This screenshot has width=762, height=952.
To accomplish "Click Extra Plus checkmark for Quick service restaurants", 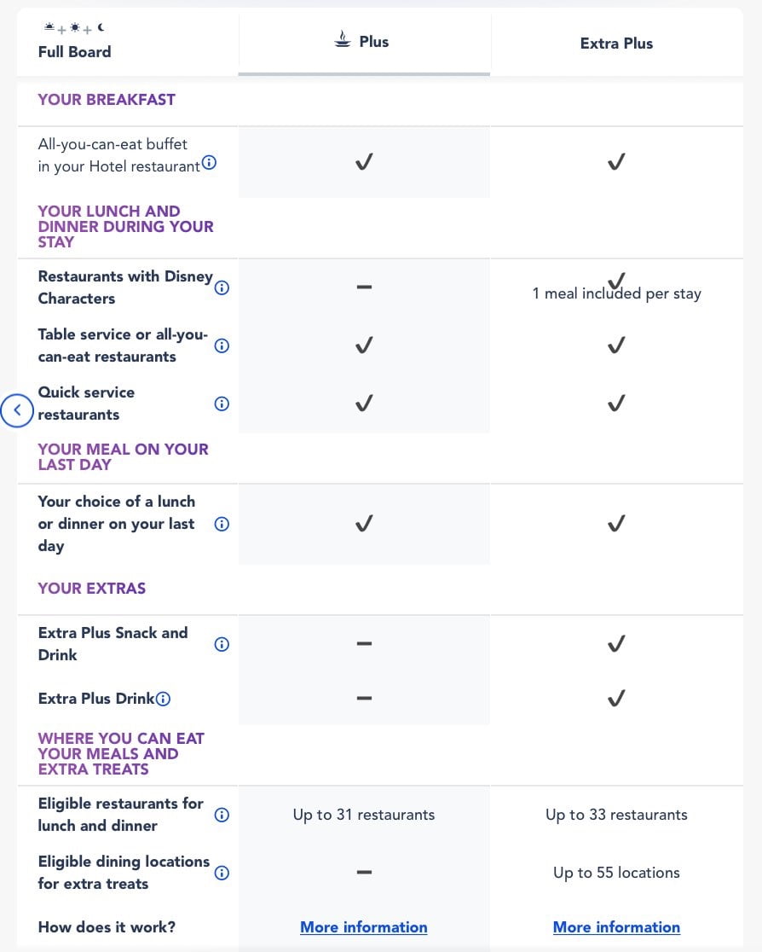I will pos(616,403).
